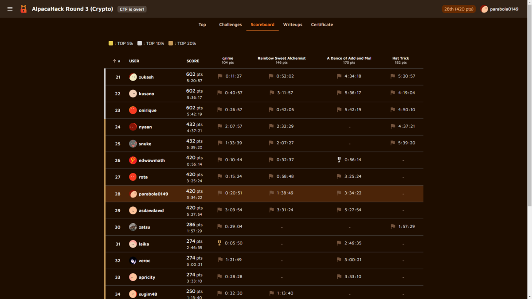The width and height of the screenshot is (532, 299).
Task: Click zatsu's Hat Trick flag icon
Action: 393,227
